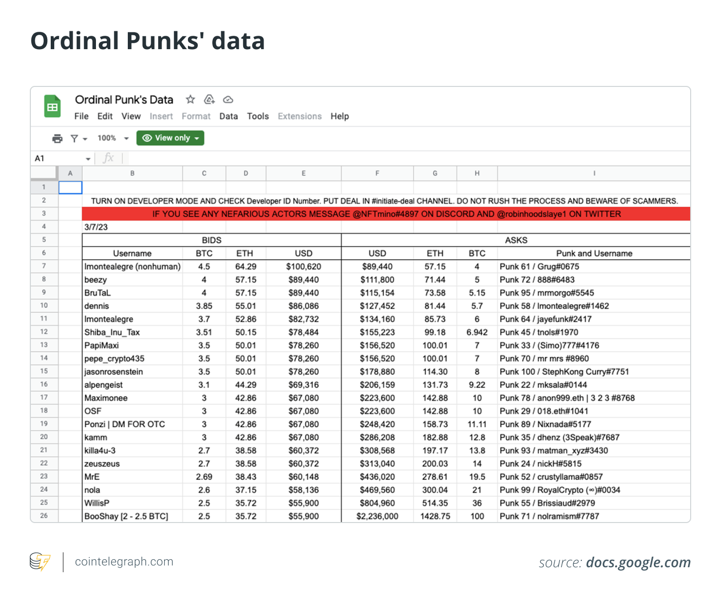Select cell Punk 100 / StephKong Curry#7751

[594, 372]
